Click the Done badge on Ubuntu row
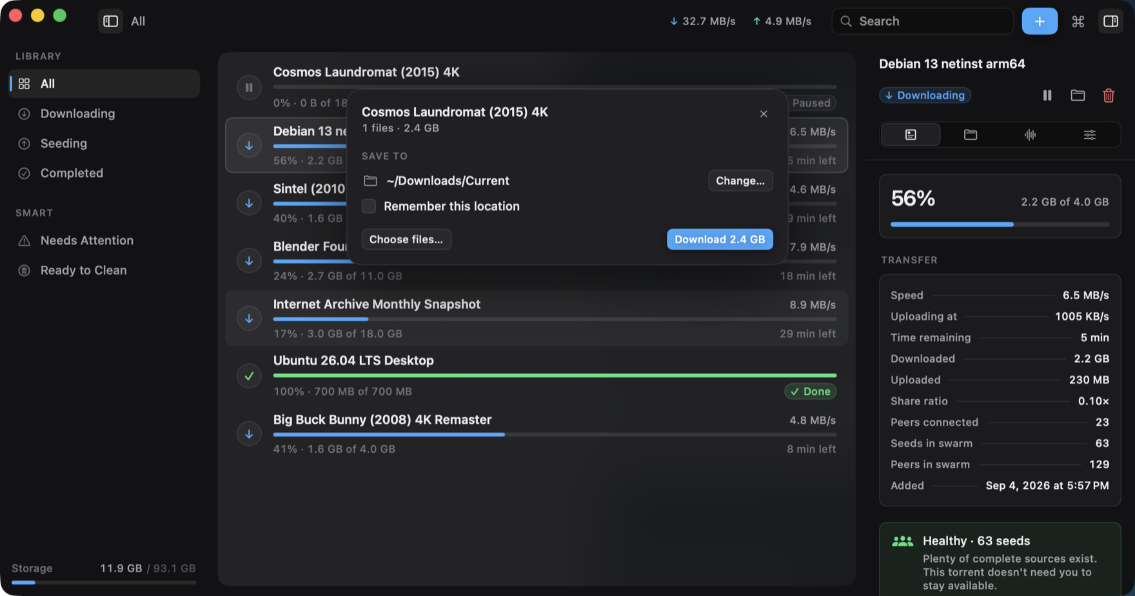Viewport: 1135px width, 596px height. (x=811, y=392)
